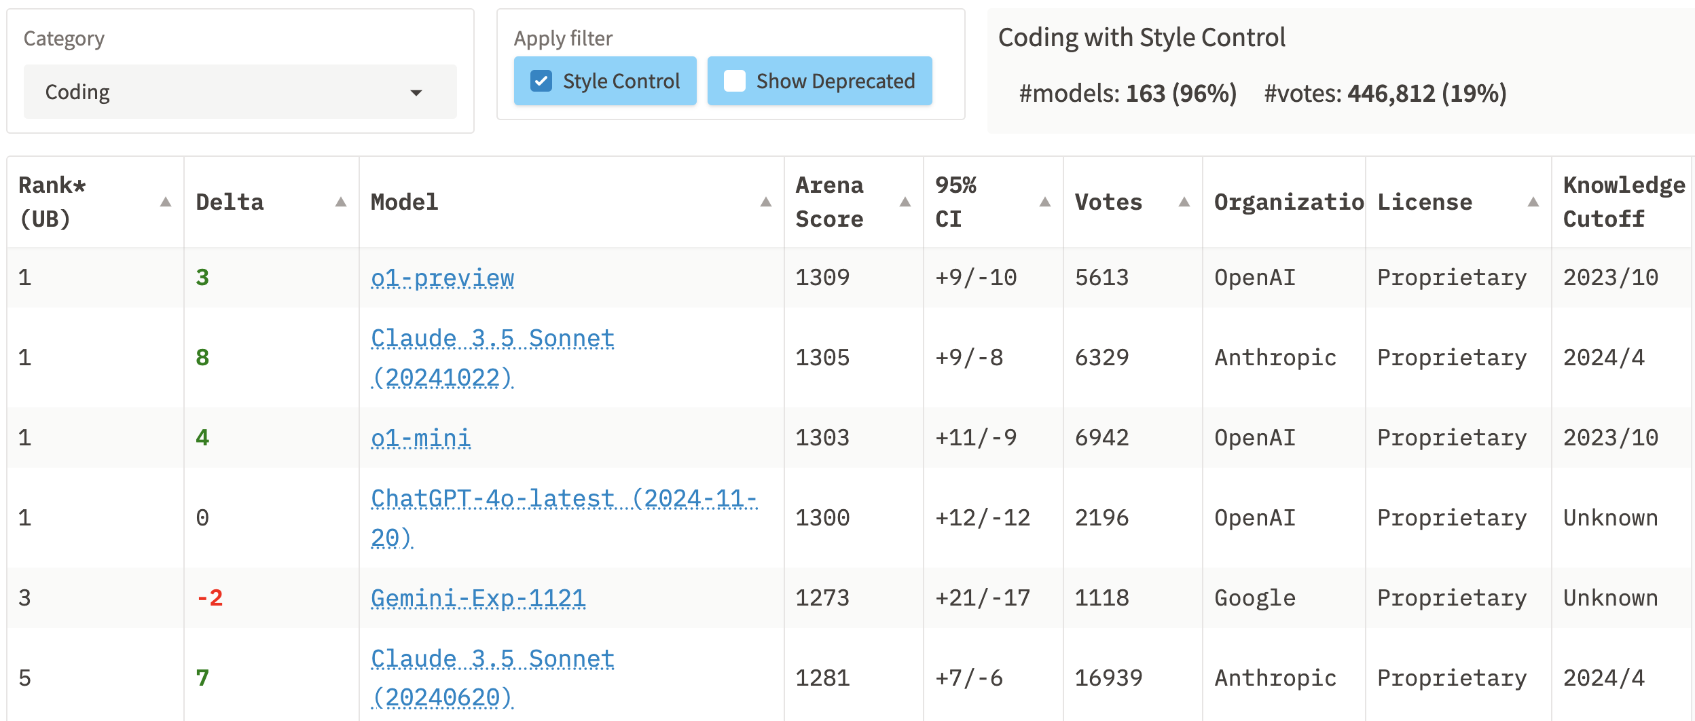Click the 95% CI sort arrow
Image resolution: width=1695 pixels, height=721 pixels.
1044,202
